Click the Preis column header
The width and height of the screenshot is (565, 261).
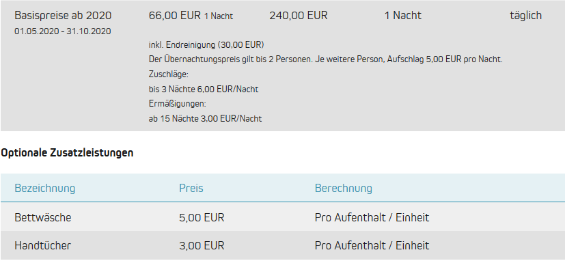coord(191,188)
